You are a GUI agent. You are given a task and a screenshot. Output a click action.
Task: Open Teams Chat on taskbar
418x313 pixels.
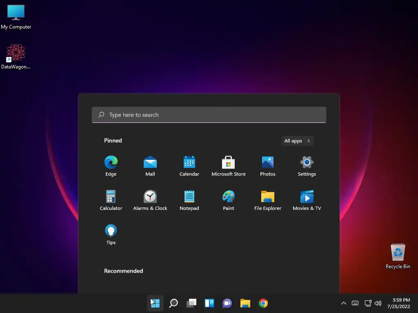coord(227,303)
